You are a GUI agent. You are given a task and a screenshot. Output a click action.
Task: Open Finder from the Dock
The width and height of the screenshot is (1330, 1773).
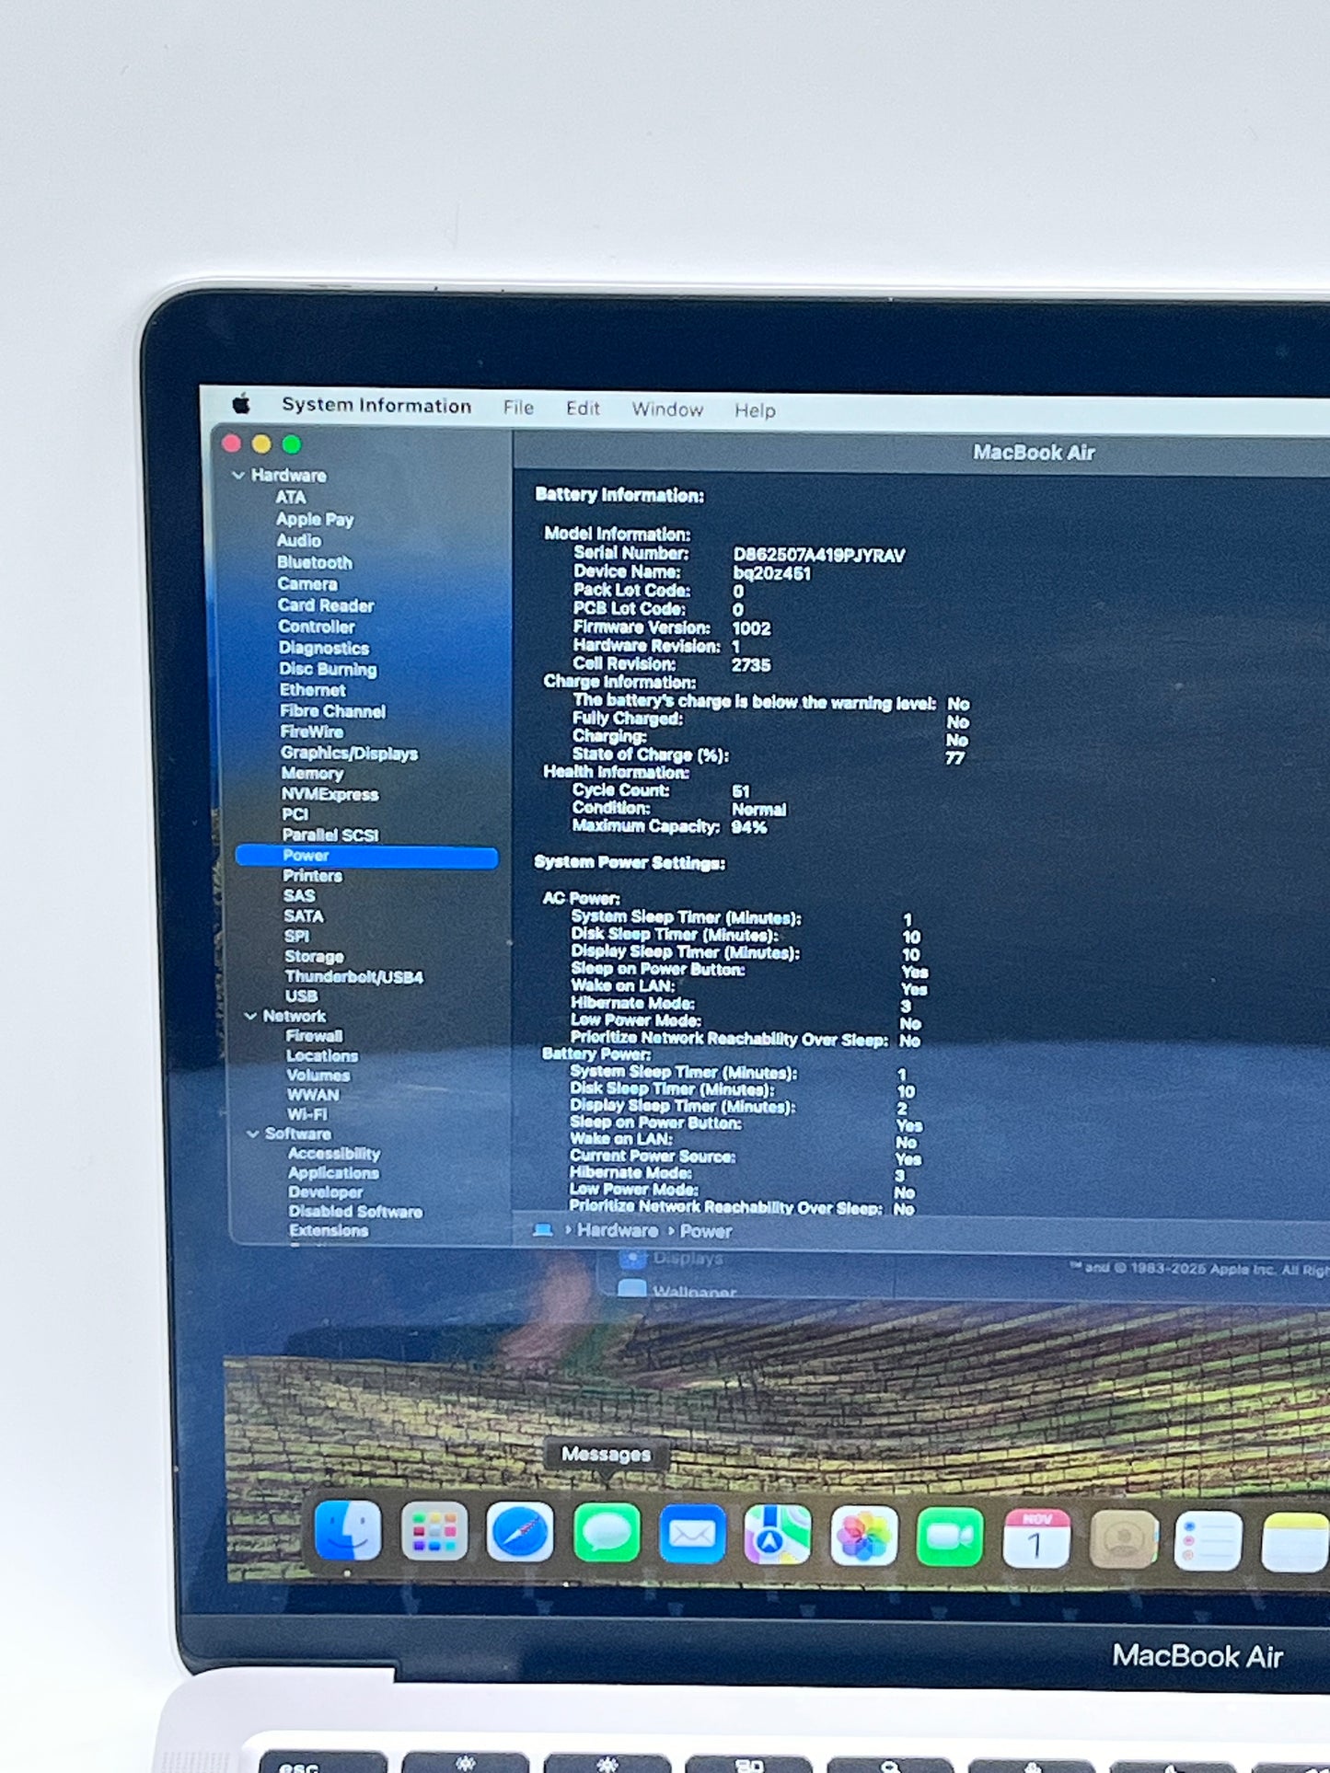tap(348, 1531)
